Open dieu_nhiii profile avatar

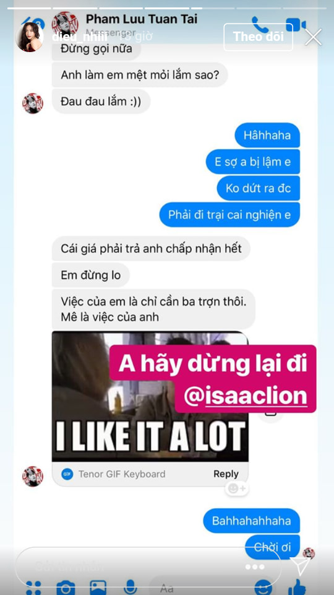click(29, 37)
